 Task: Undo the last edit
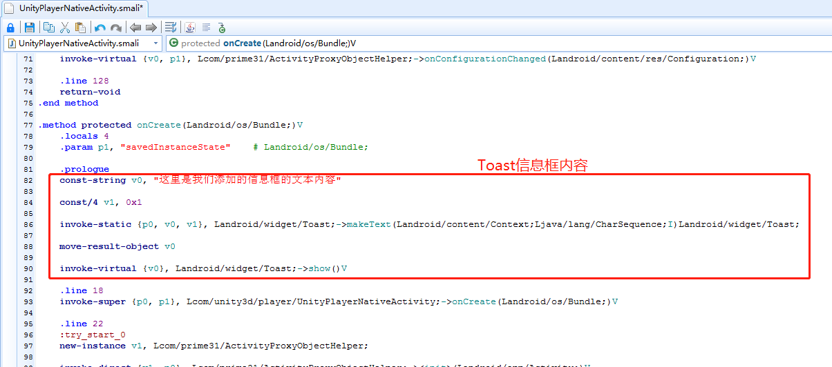[x=100, y=28]
